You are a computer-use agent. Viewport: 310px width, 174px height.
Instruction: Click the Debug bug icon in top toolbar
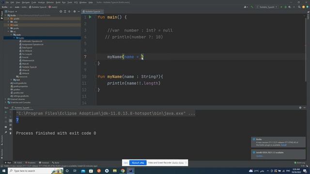click(x=285, y=7)
